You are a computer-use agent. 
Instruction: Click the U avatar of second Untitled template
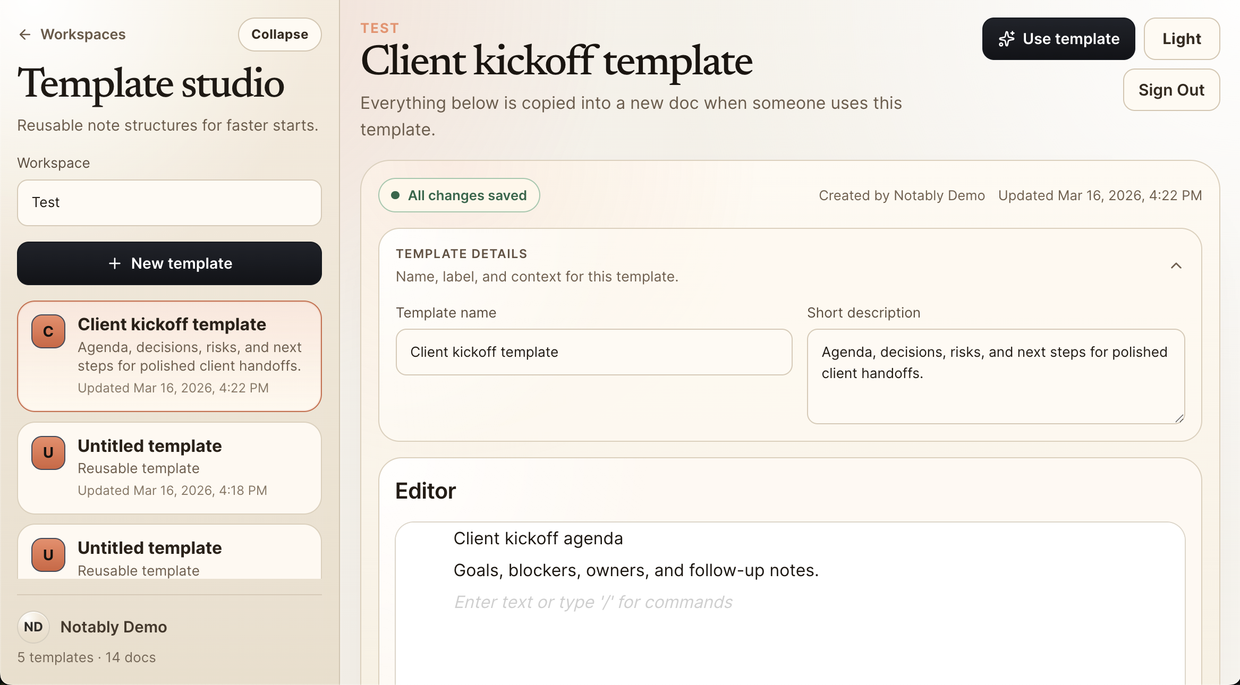(48, 555)
